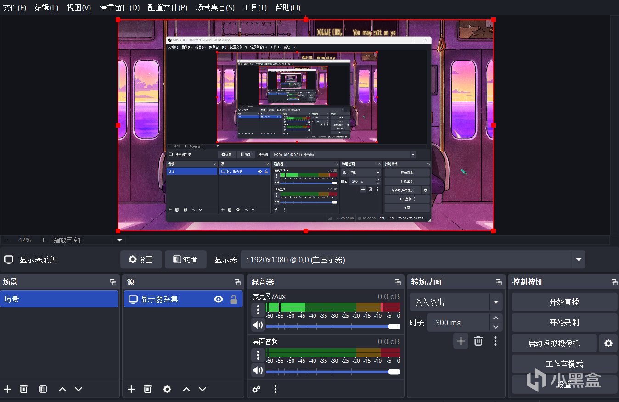Open the 视图(V) menu

79,7
